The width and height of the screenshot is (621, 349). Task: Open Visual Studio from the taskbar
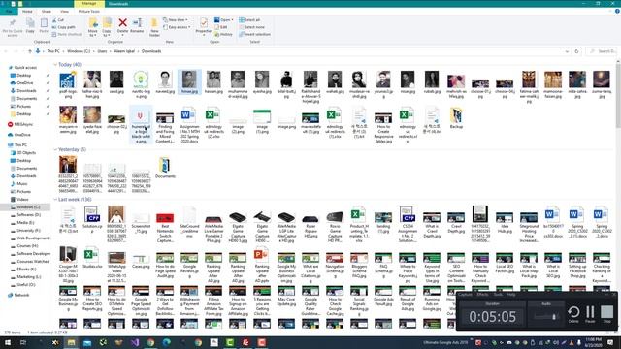[x=135, y=342]
